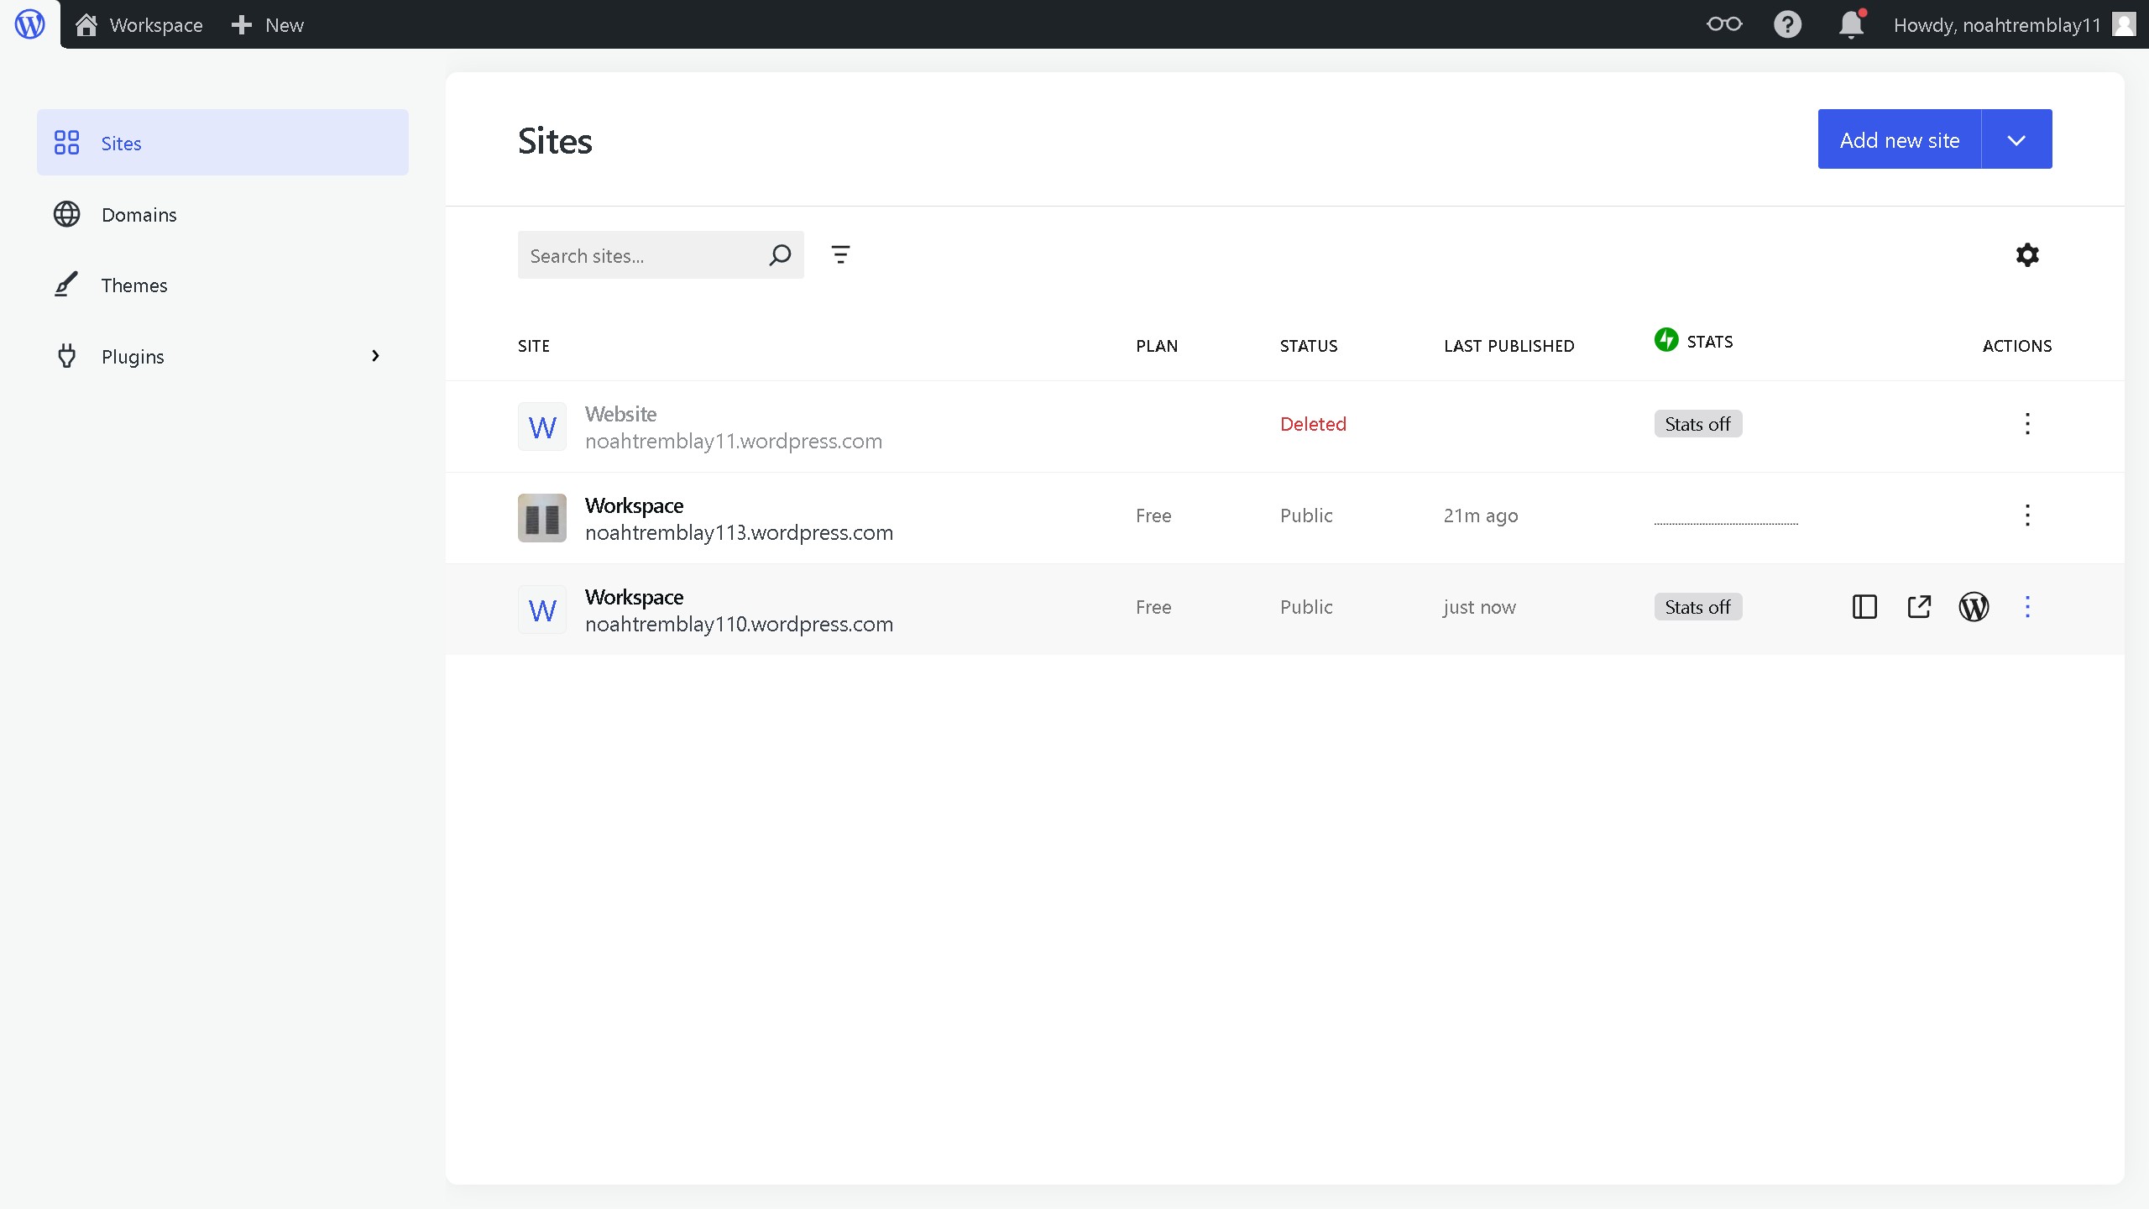Toggle Stats off badge for noahtremblay110.wordpress.com
Image resolution: width=2149 pixels, height=1209 pixels.
[1697, 606]
